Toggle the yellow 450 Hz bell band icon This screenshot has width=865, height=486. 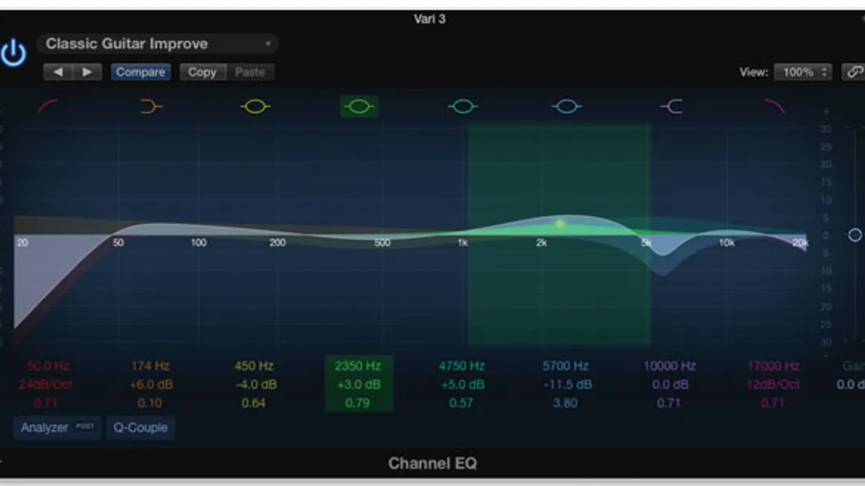click(255, 106)
